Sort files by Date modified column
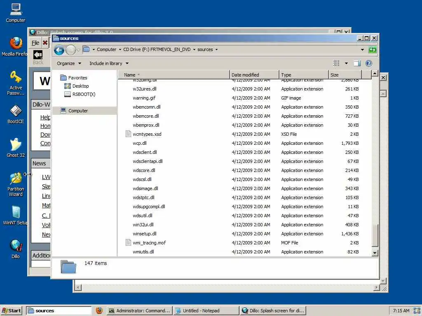 click(x=254, y=75)
